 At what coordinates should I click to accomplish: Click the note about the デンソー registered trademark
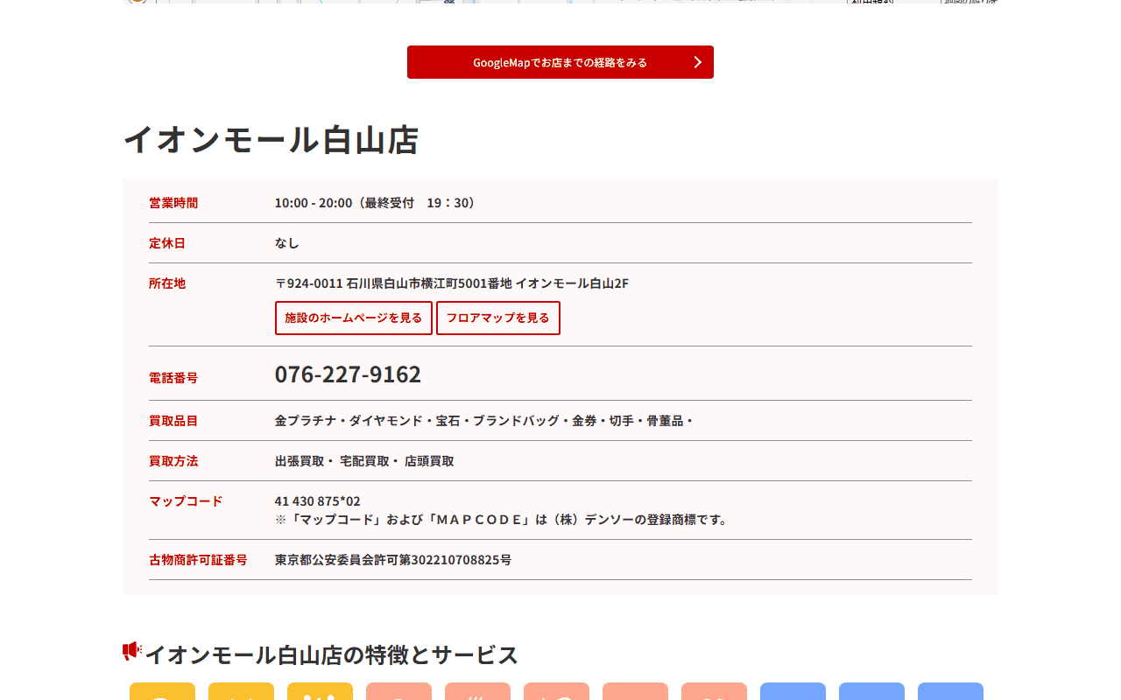pyautogui.click(x=503, y=520)
